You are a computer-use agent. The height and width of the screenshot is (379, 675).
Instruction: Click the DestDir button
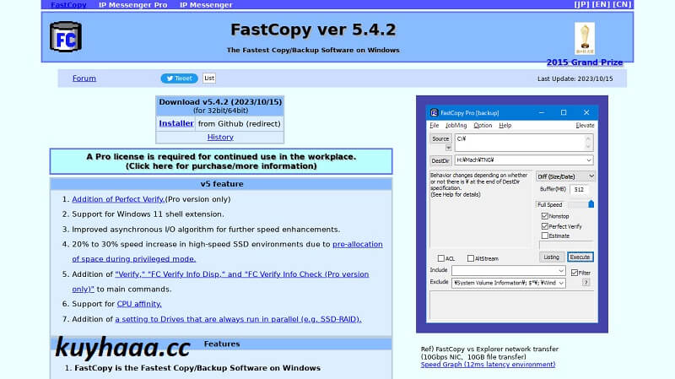pyautogui.click(x=440, y=160)
